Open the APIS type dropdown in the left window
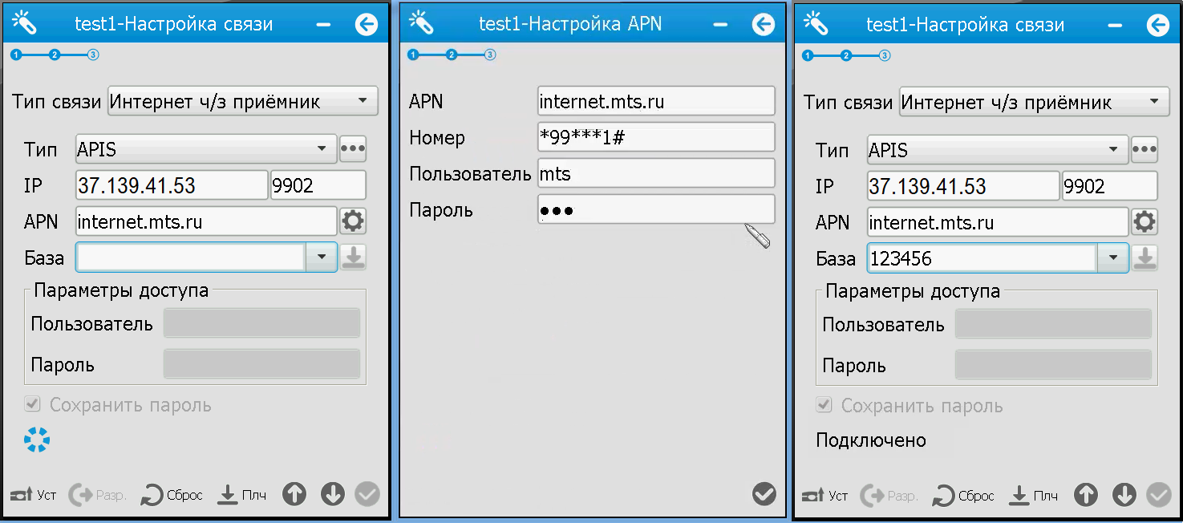The height and width of the screenshot is (523, 1183). [x=206, y=148]
